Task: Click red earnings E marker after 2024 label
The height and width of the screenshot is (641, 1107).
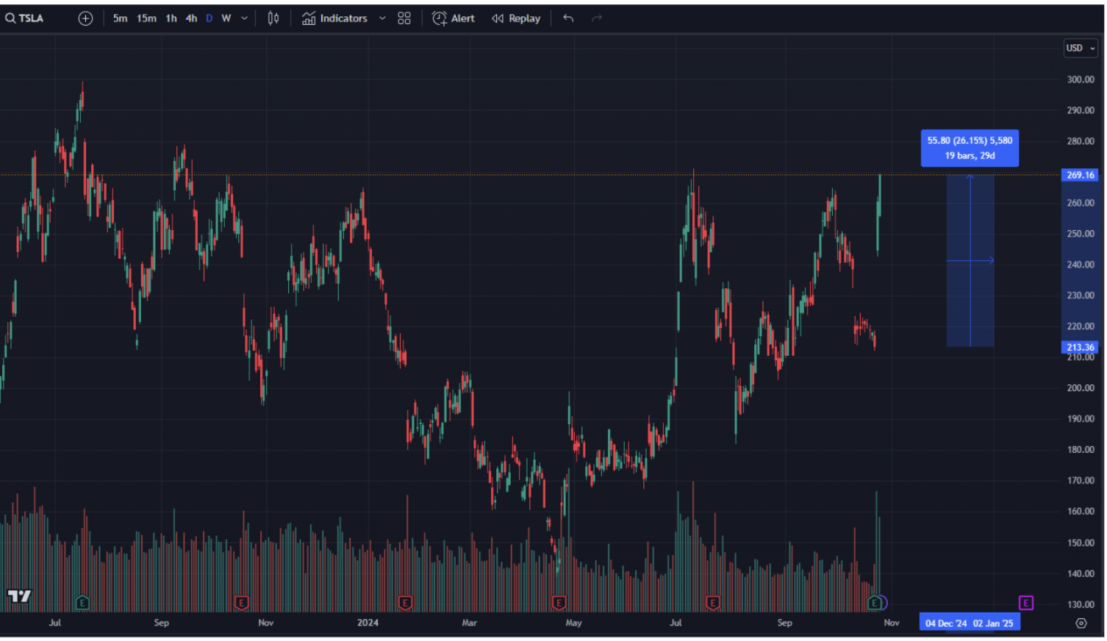Action: [x=405, y=603]
